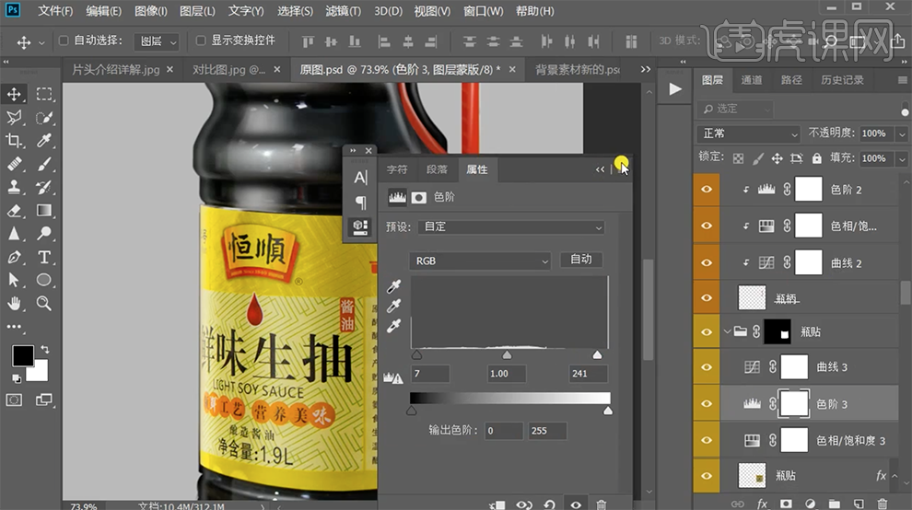912x510 pixels.
Task: Open the RGB channel dropdown
Action: [x=480, y=261]
